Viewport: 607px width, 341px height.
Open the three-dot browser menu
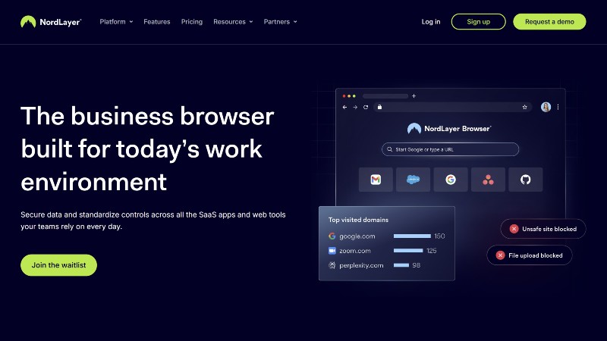pos(558,107)
